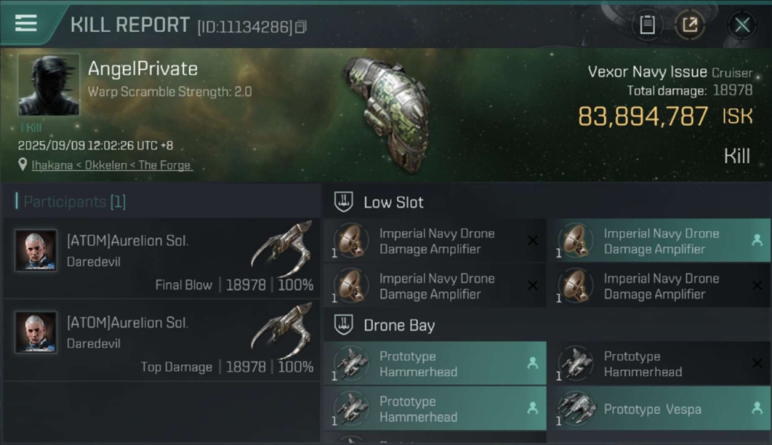Click the clipboard report icon
Screen dimensions: 772x445
(647, 25)
